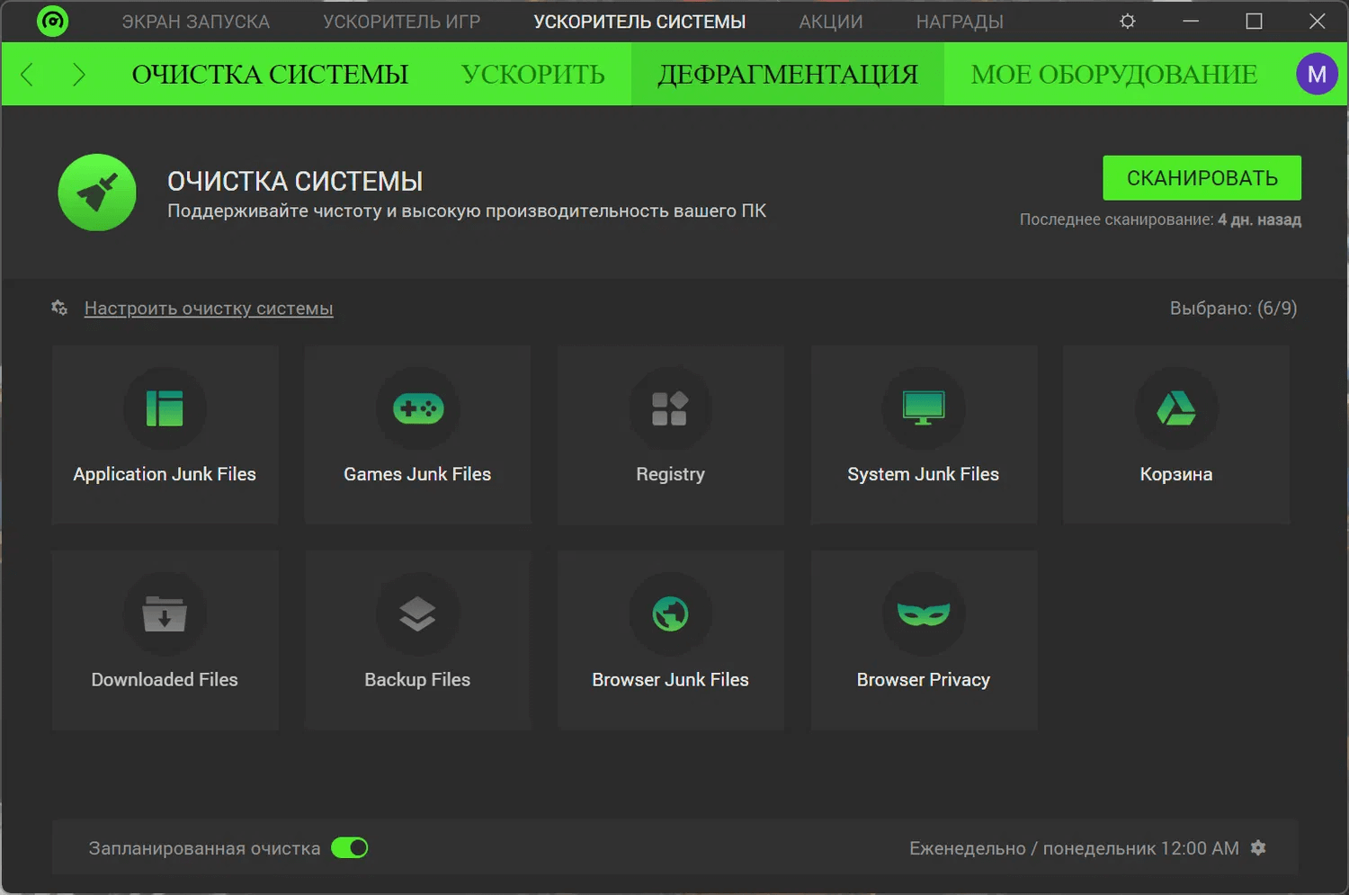Open the ДЕФРАГМЕНТАЦИЯ tab
The image size is (1349, 895).
[x=788, y=75]
